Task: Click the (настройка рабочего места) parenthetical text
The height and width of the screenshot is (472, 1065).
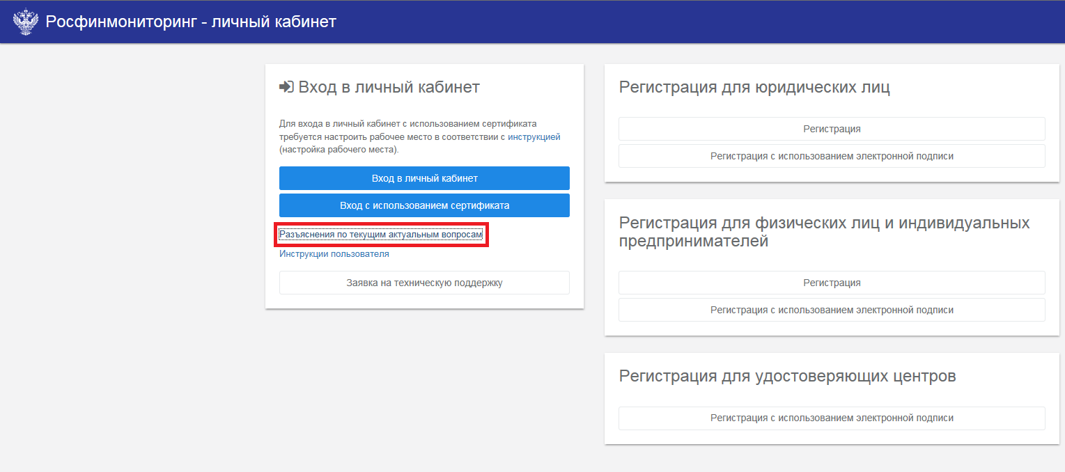Action: click(x=339, y=150)
